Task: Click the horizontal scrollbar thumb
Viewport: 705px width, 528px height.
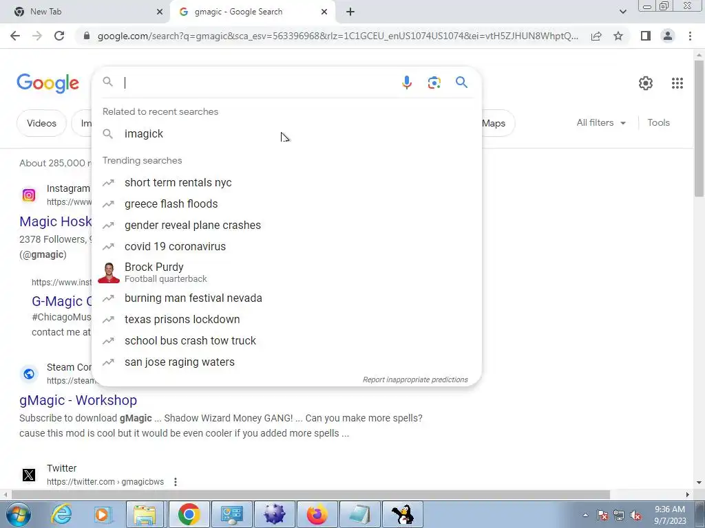Action: coord(311,495)
